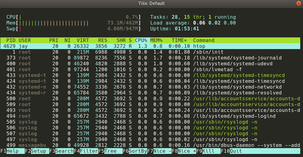Select the systemd-journald process row

(x=150, y=58)
